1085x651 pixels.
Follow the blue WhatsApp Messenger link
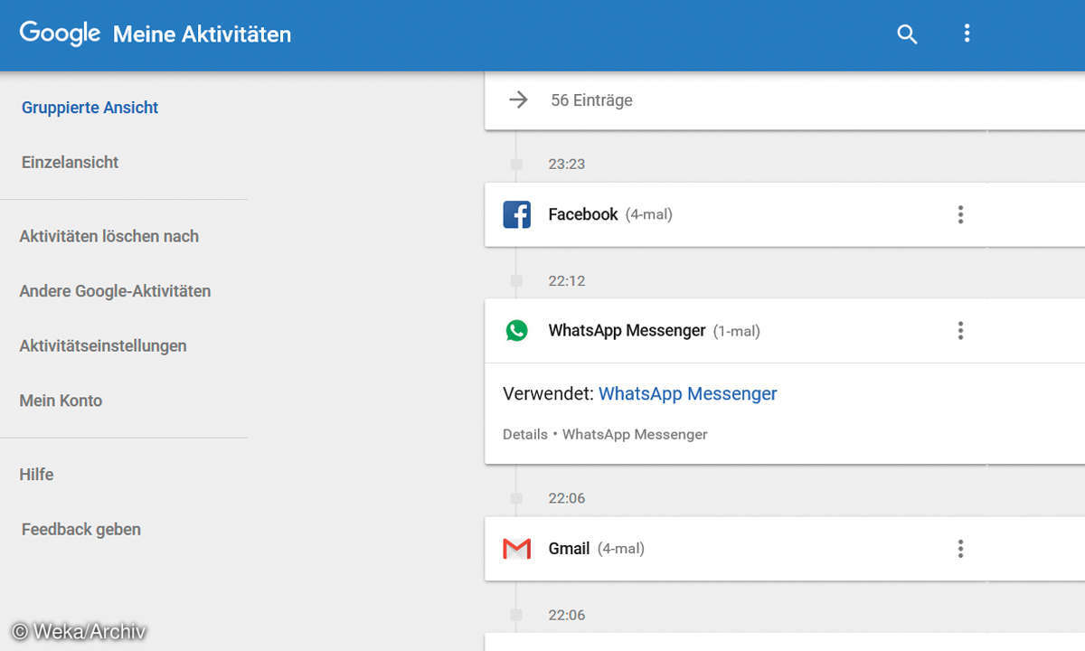[688, 394]
